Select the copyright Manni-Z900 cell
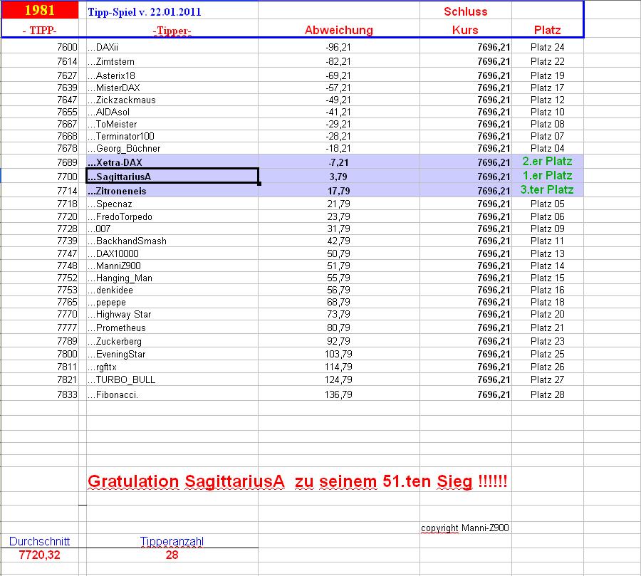Screen dimensions: 641x576 tap(465, 528)
